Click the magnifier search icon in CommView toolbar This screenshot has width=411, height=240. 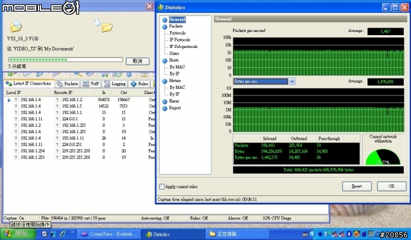[77, 75]
